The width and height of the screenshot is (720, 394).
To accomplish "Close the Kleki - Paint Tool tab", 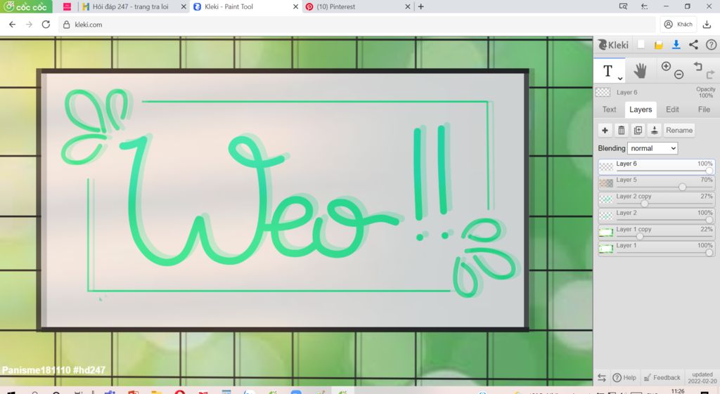I will [x=296, y=6].
